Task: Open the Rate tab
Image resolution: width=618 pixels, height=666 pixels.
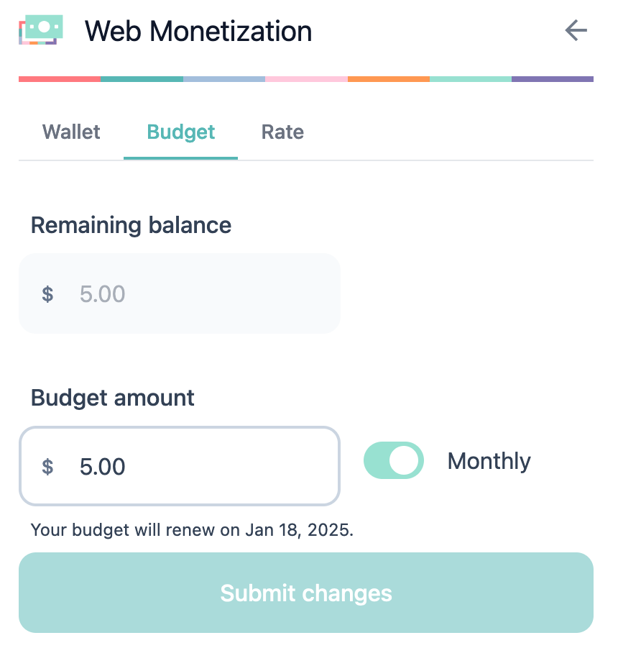Action: pyautogui.click(x=282, y=132)
